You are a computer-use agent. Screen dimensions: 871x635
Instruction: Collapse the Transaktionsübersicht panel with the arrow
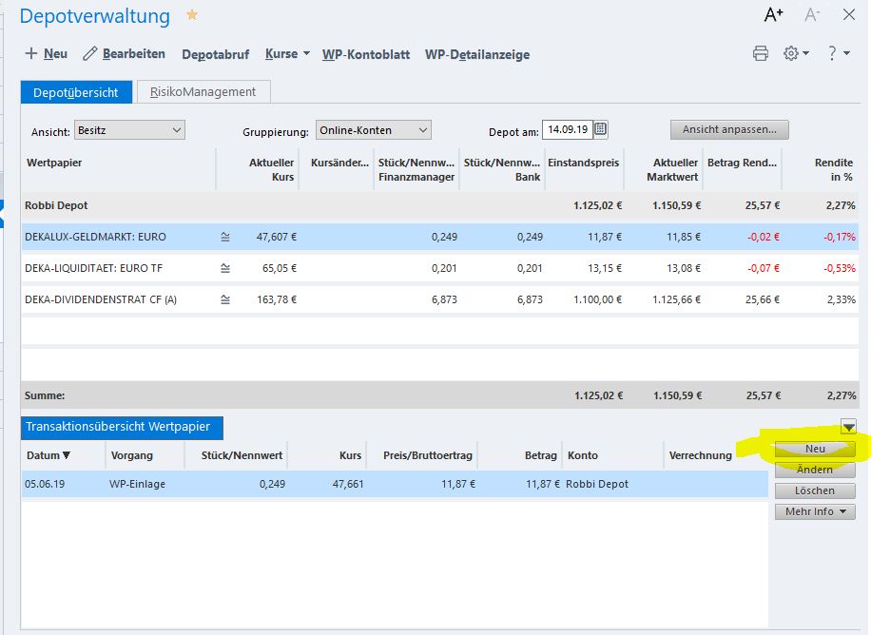click(848, 427)
